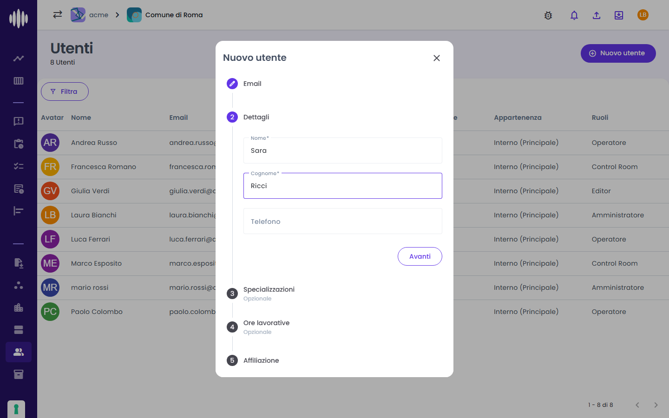Screen dimensions: 669x418
Task: Click the download inbox icon in header
Action: (619, 15)
